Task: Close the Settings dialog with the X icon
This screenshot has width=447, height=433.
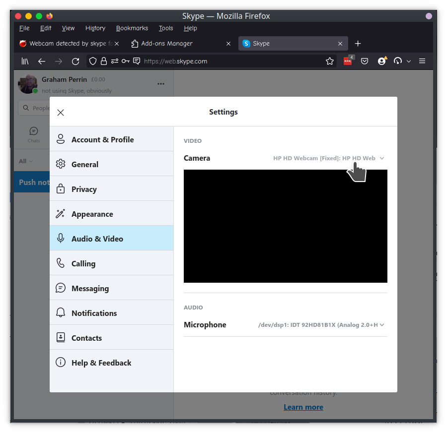Action: click(x=61, y=113)
